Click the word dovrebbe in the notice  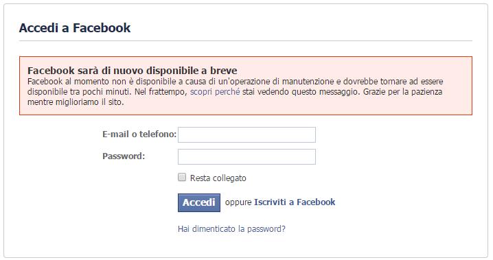pos(360,82)
